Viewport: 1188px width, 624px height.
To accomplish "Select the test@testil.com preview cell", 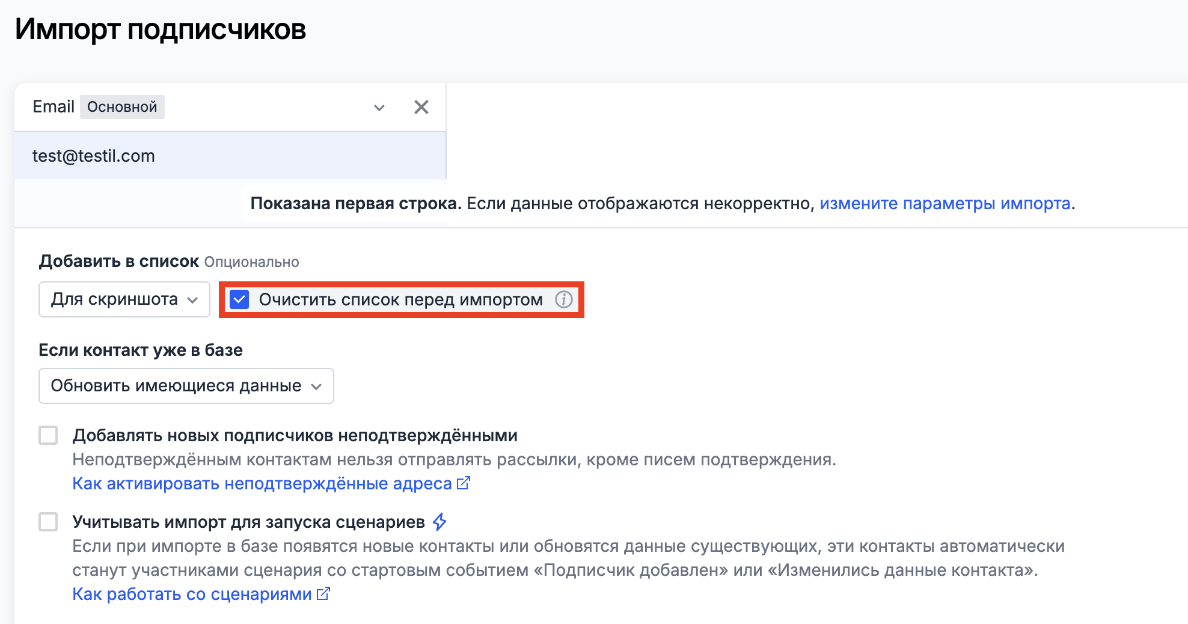I will click(94, 156).
